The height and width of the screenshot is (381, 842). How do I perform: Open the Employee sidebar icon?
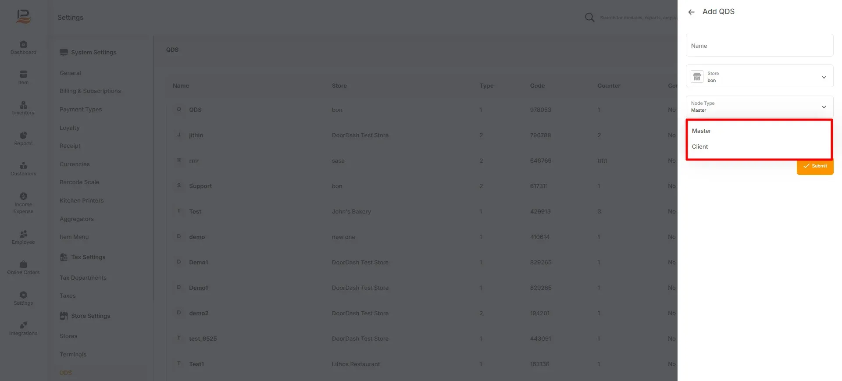[x=23, y=234]
